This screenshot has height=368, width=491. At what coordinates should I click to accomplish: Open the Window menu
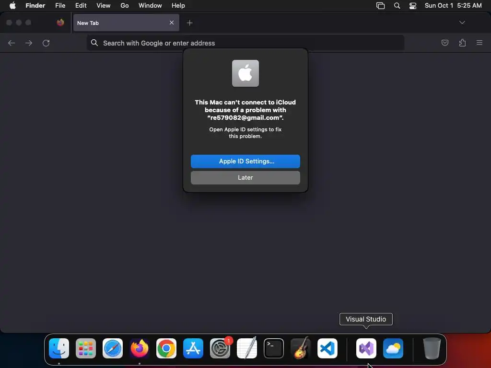coord(150,5)
